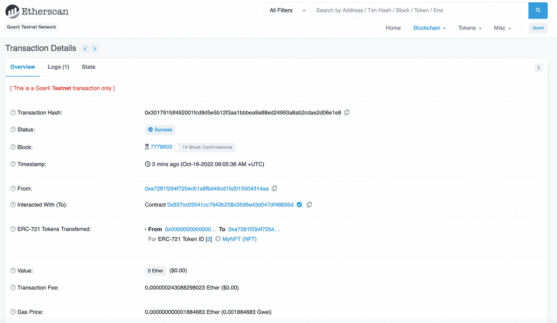Viewport: 557px width, 323px height.
Task: Click the verified contract checkmark badge
Action: coord(299,204)
